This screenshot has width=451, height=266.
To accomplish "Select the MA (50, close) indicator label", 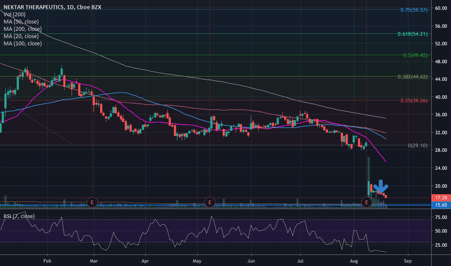I will pos(21,22).
